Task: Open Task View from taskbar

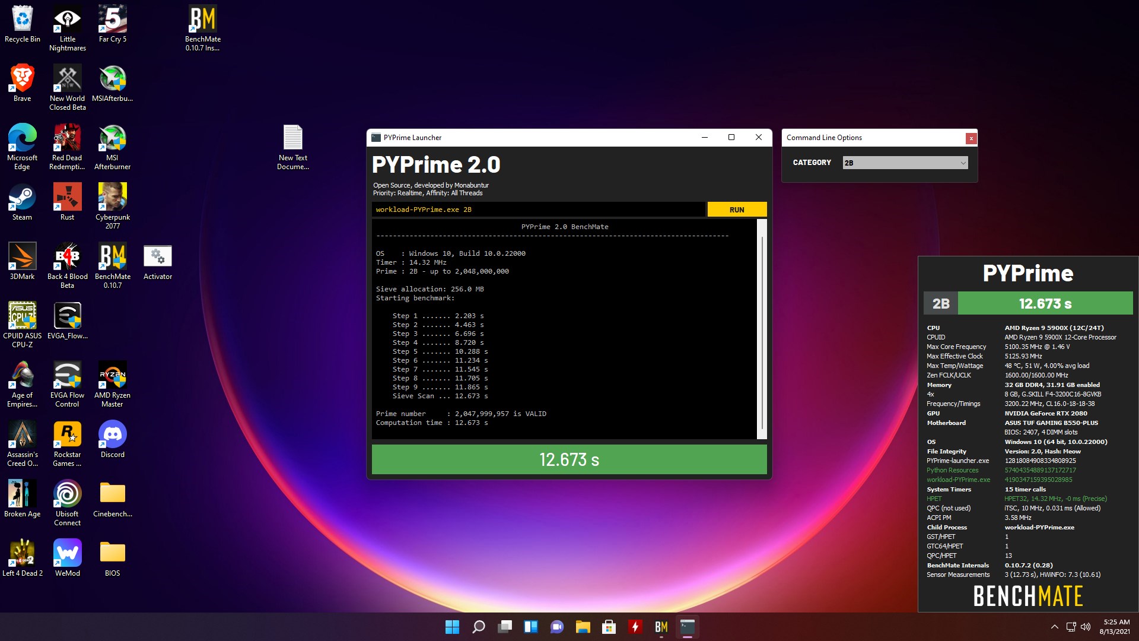Action: coord(505,627)
